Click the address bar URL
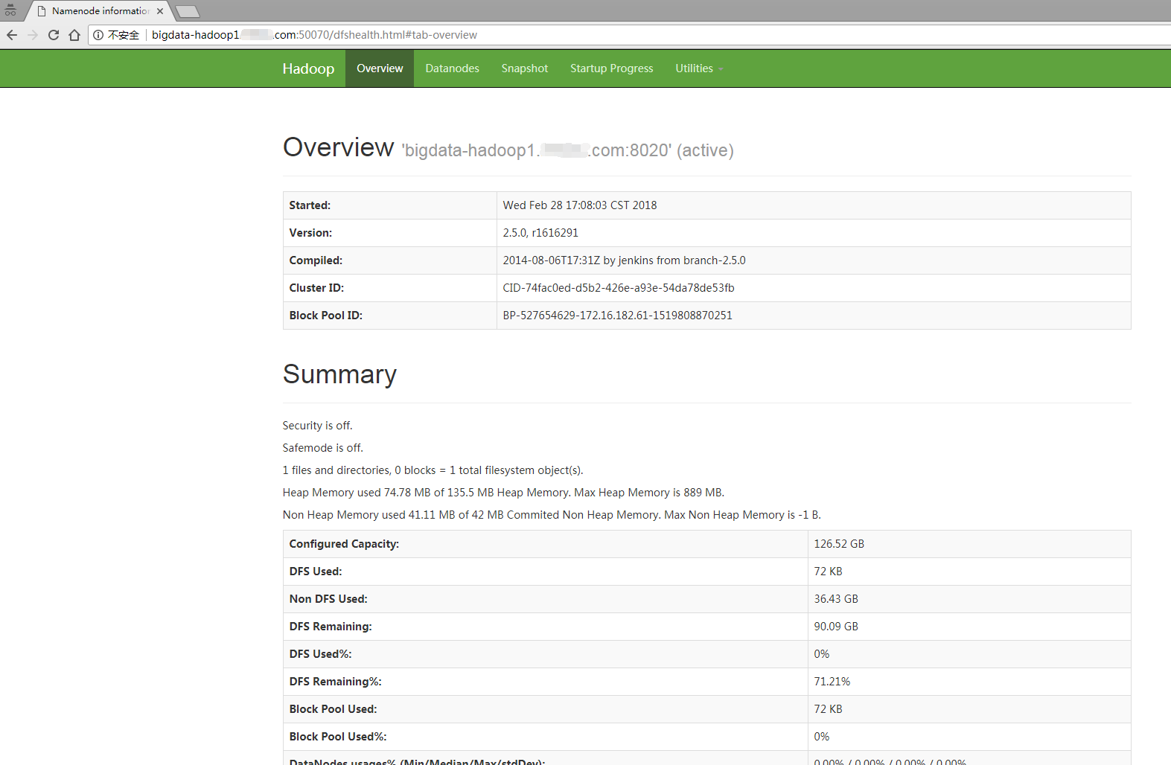This screenshot has width=1171, height=765. pyautogui.click(x=314, y=35)
